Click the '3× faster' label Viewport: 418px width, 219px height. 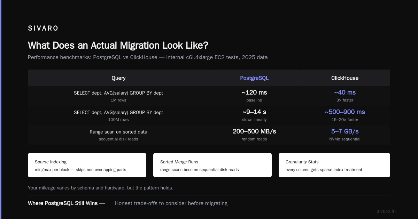345,100
